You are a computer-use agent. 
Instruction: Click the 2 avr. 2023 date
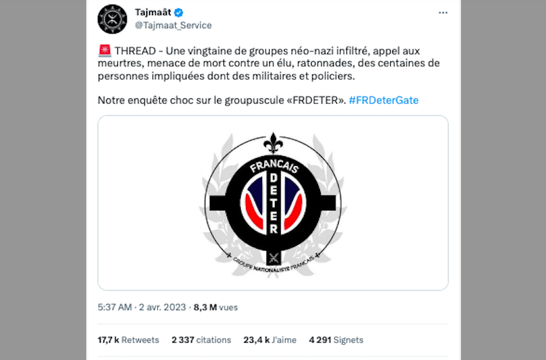[162, 307]
